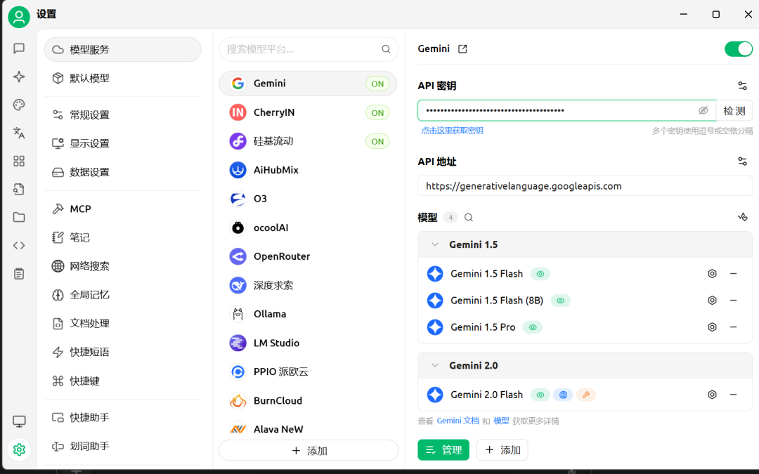
Task: Toggle the Gemini provider enable switch
Action: (738, 49)
